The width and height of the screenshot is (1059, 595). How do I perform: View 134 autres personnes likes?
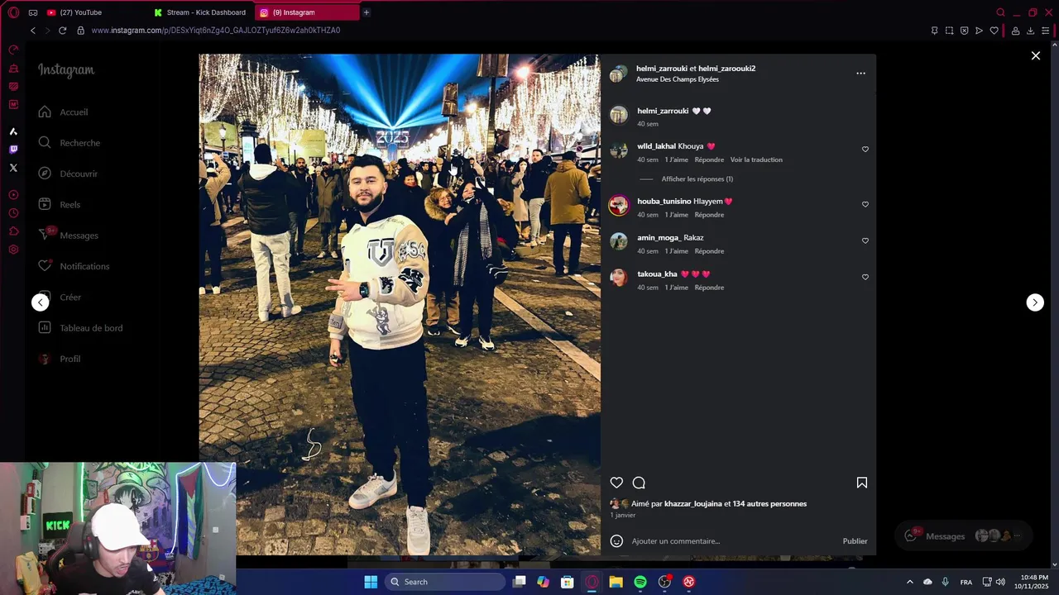coord(769,503)
